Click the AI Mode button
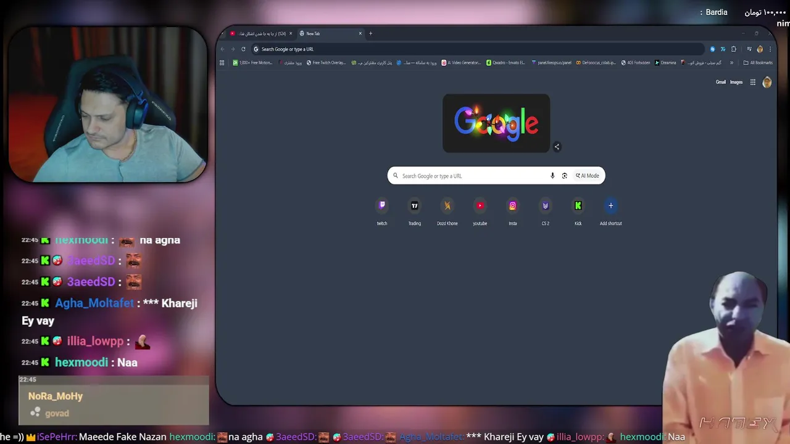Screen dimensions: 790x444 coord(588,176)
